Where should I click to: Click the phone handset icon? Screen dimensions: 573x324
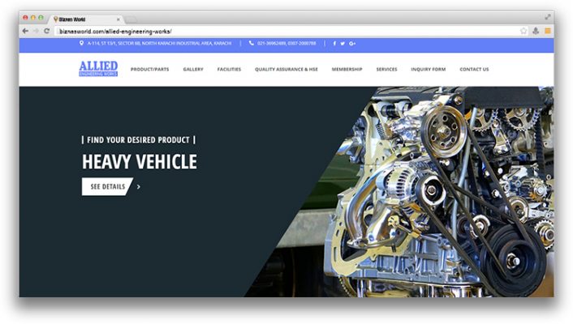[252, 43]
